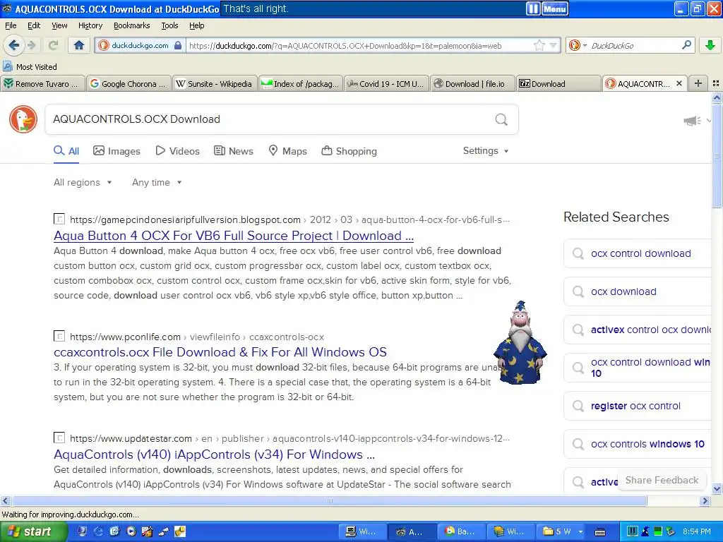This screenshot has width=723, height=542.
Task: Click the favicon beside pconlife.com result URL
Action: [x=59, y=336]
